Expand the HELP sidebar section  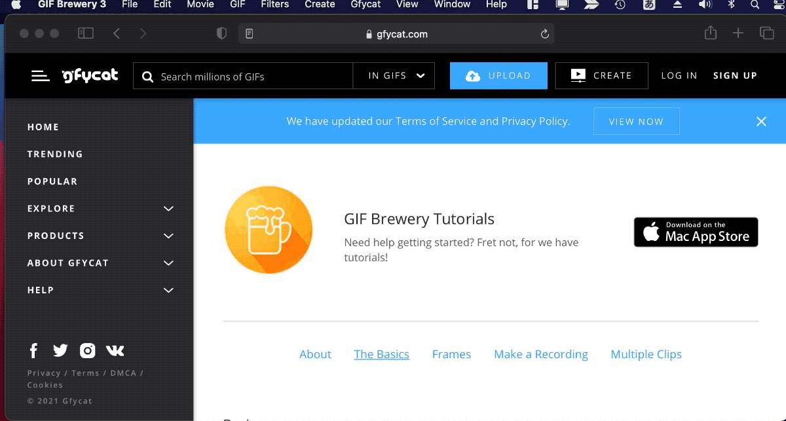(168, 290)
